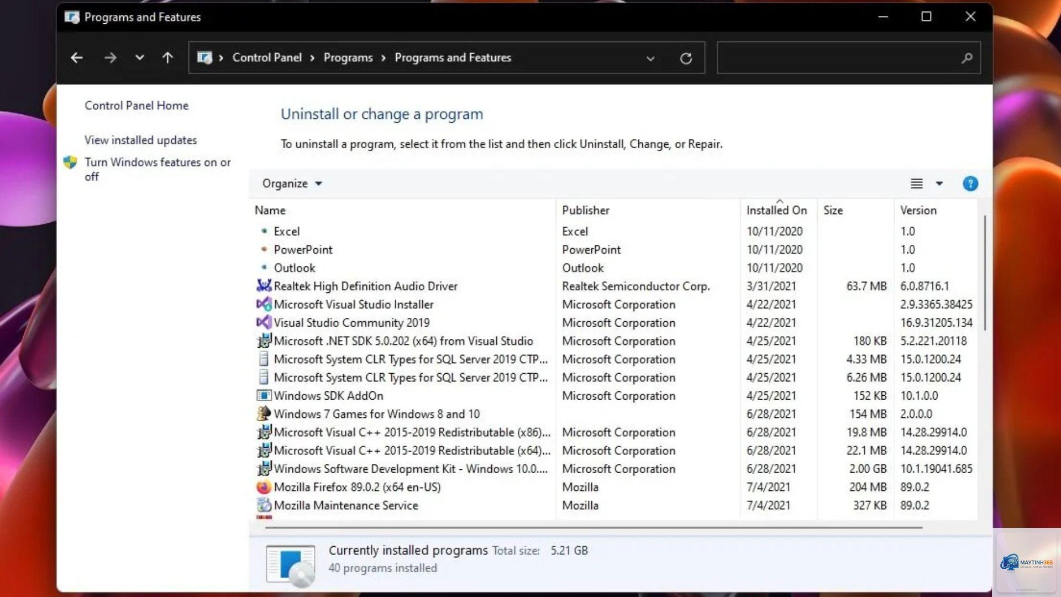Image resolution: width=1061 pixels, height=597 pixels.
Task: Open View installed updates
Action: tap(140, 140)
